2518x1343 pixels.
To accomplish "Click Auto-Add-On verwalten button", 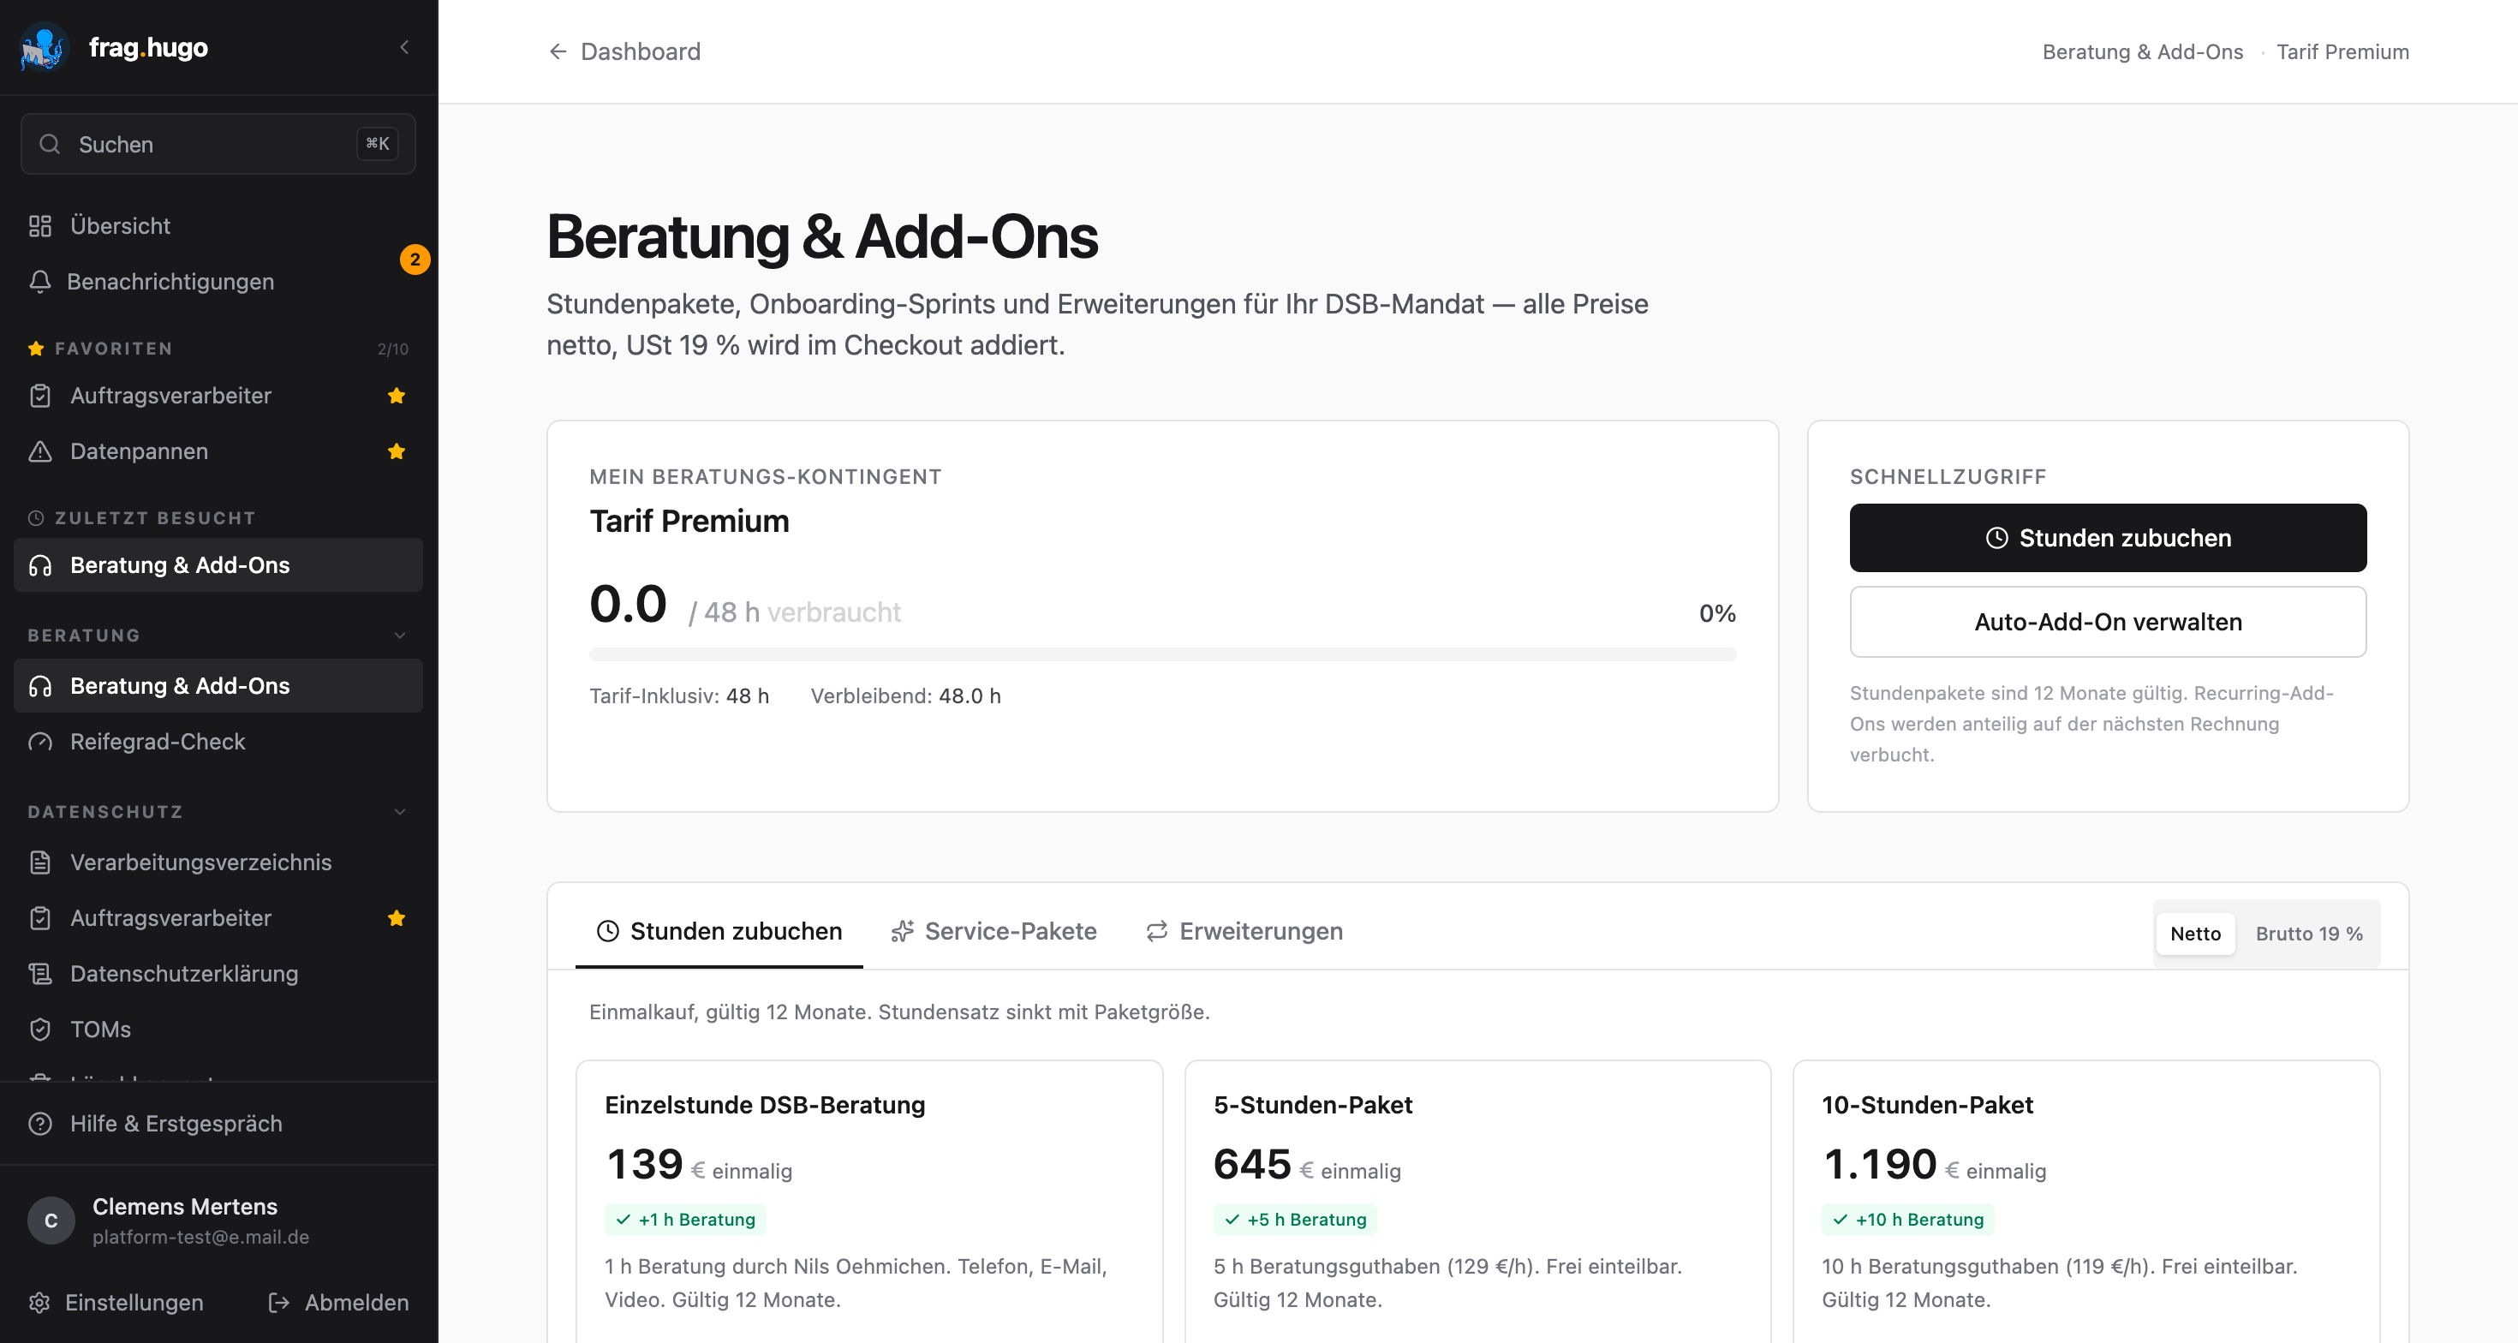I will click(2108, 623).
